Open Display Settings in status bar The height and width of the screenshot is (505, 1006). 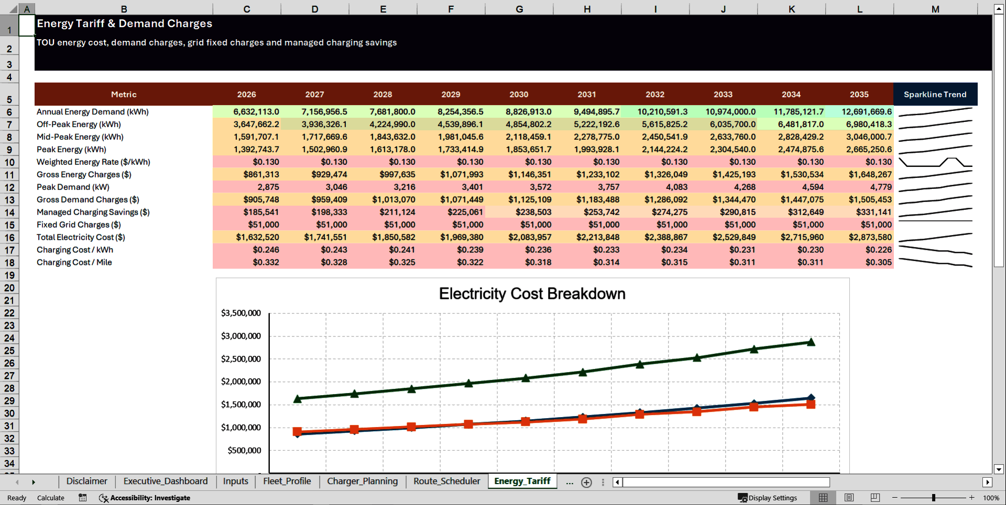coord(768,498)
